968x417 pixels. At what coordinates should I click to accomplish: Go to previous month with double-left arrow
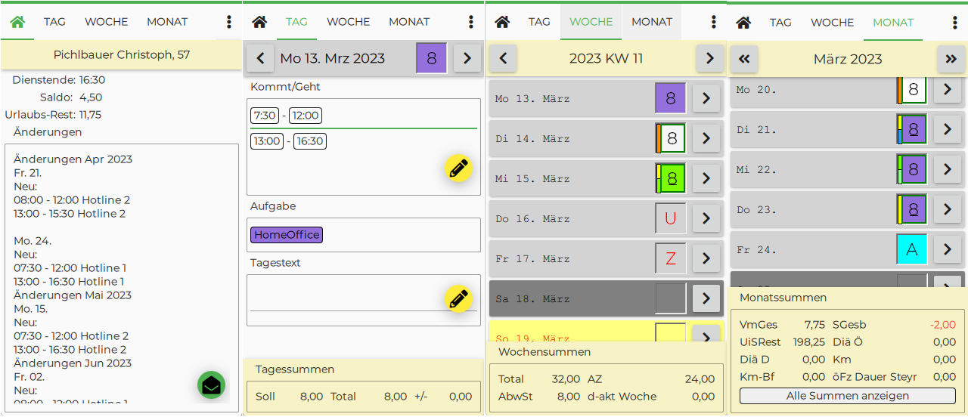pyautogui.click(x=744, y=59)
